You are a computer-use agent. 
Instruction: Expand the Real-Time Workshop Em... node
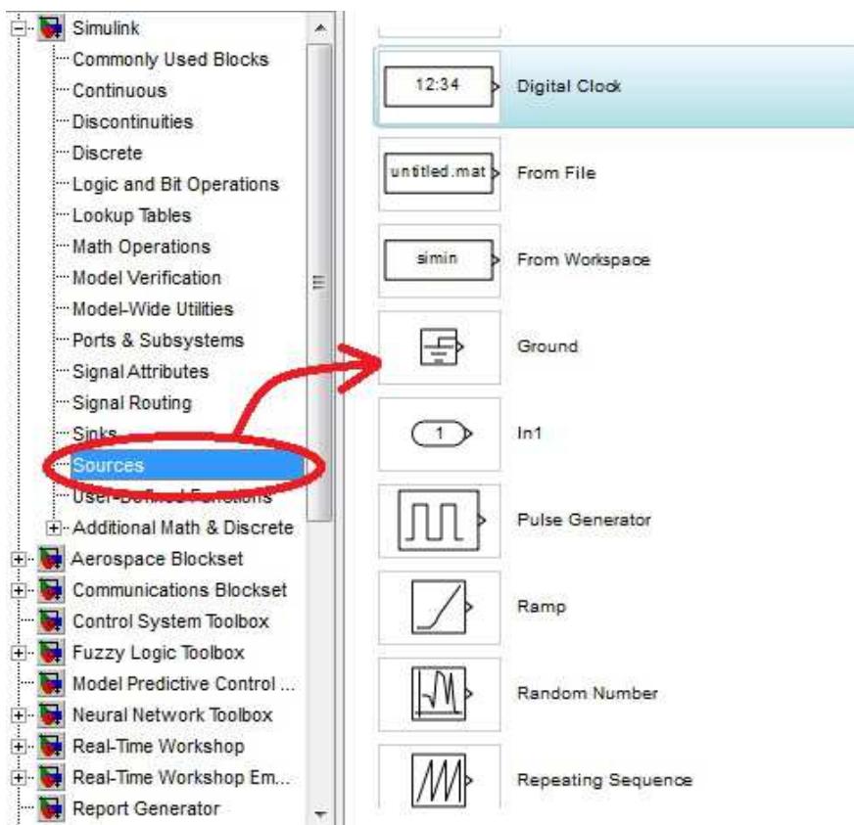(18, 778)
